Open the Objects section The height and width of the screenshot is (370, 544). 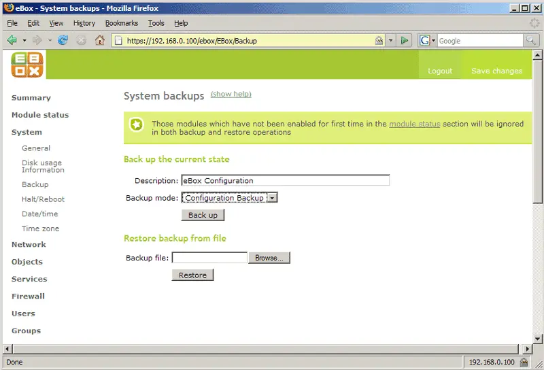click(x=27, y=262)
